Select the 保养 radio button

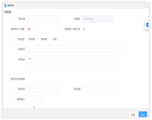tap(51, 39)
